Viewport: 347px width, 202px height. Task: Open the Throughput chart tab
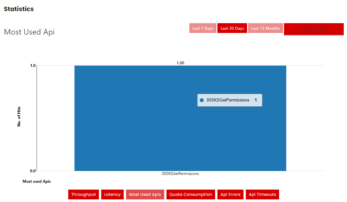click(x=84, y=194)
